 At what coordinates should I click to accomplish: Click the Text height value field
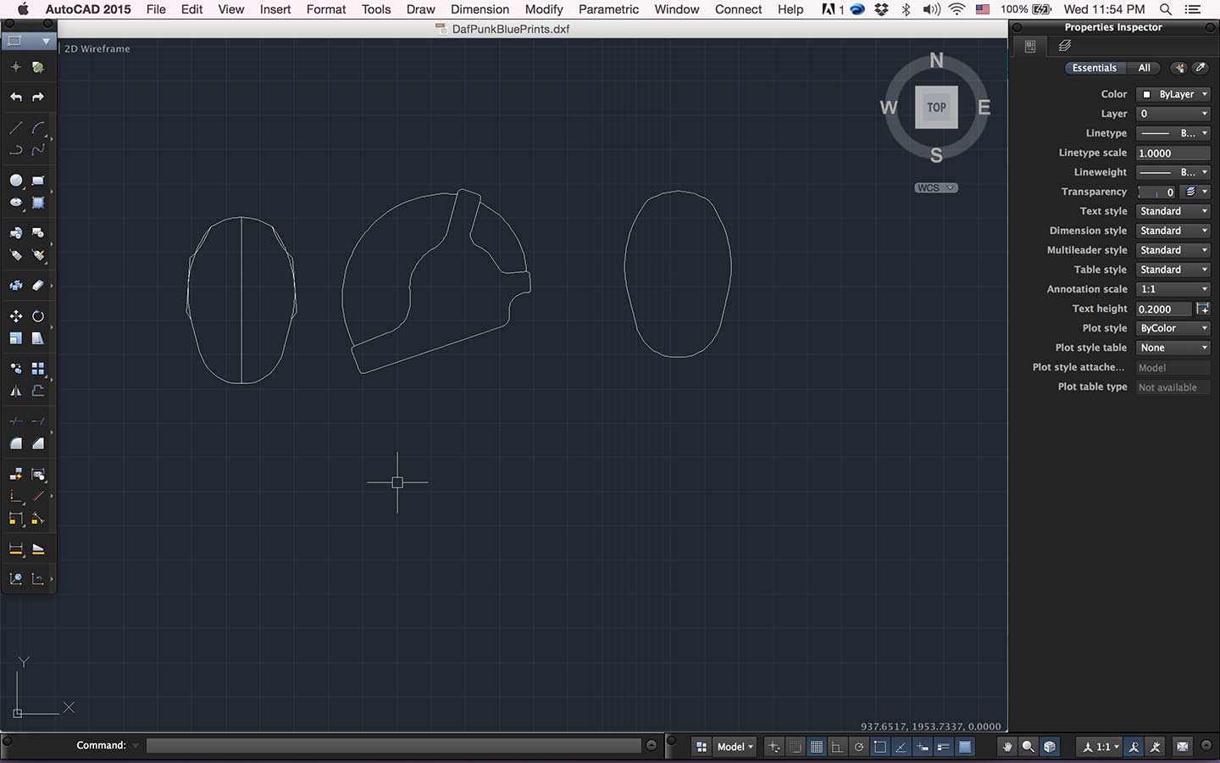click(1163, 309)
